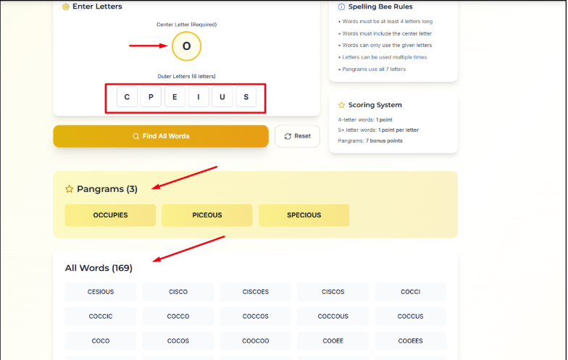Image resolution: width=568 pixels, height=360 pixels.
Task: Click the word COCCIC
Action: coord(101,317)
